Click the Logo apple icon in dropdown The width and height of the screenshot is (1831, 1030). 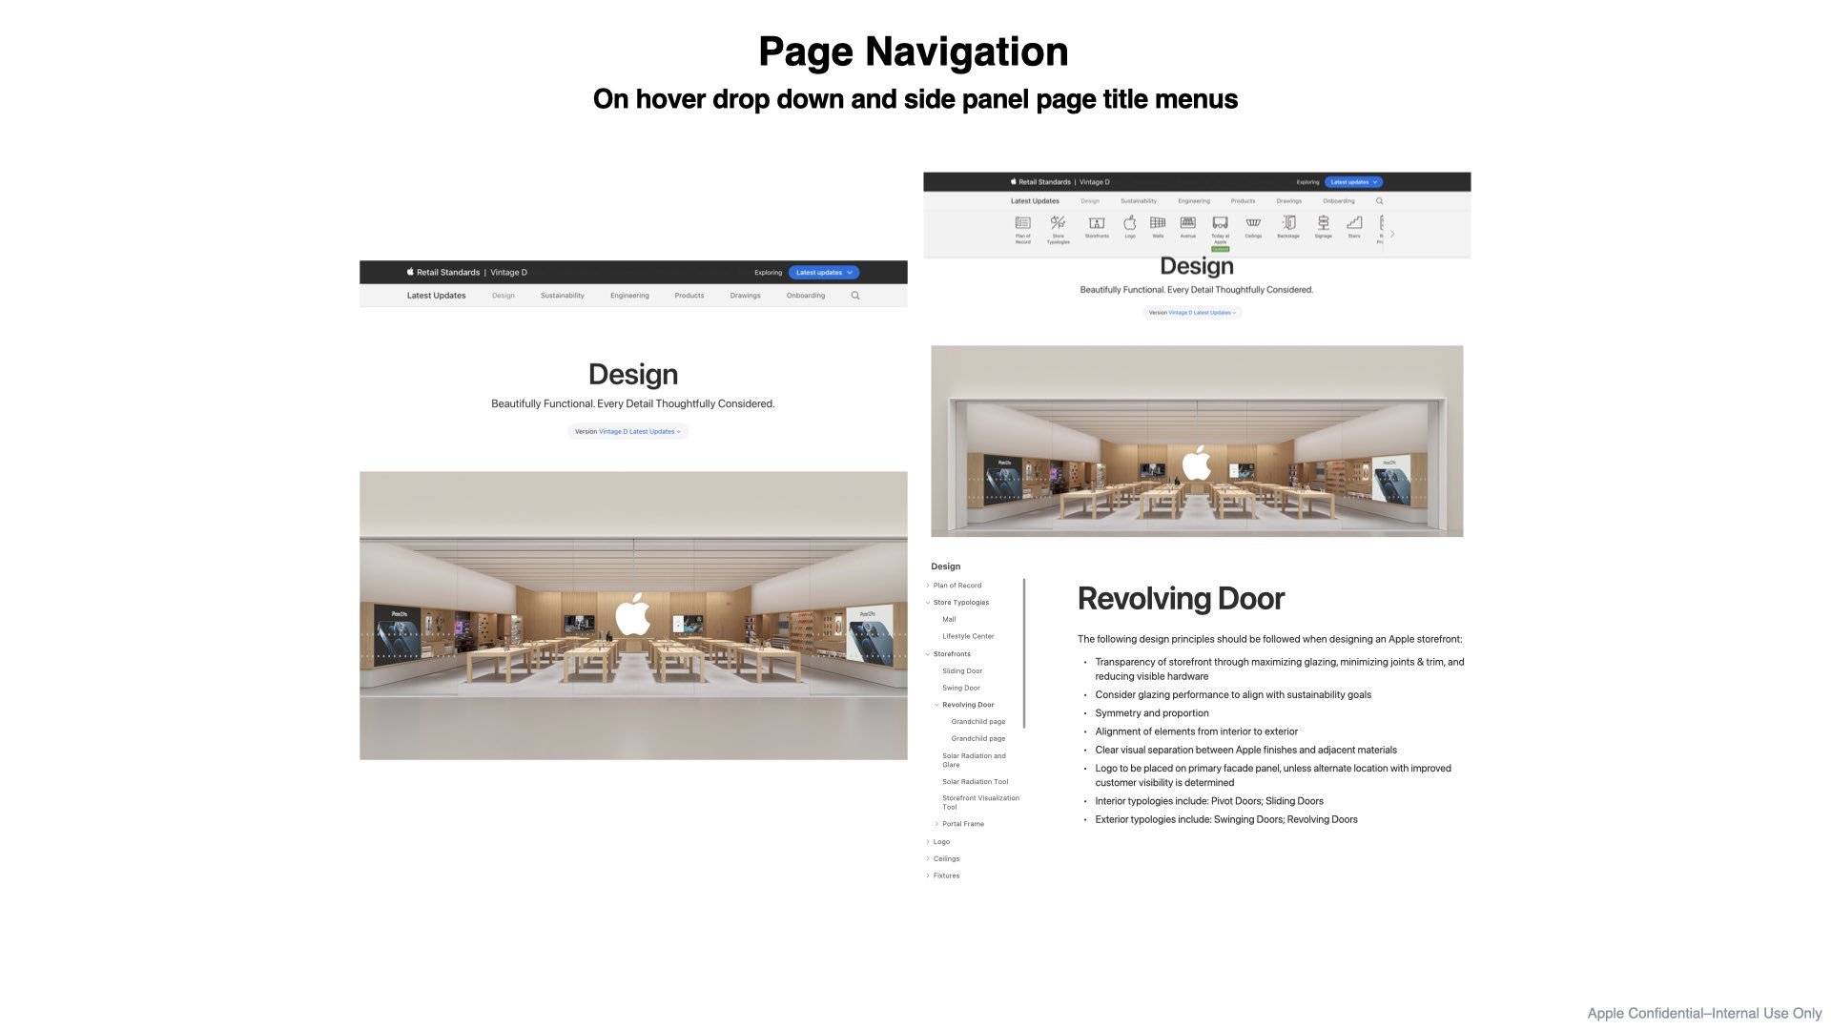pos(1130,225)
